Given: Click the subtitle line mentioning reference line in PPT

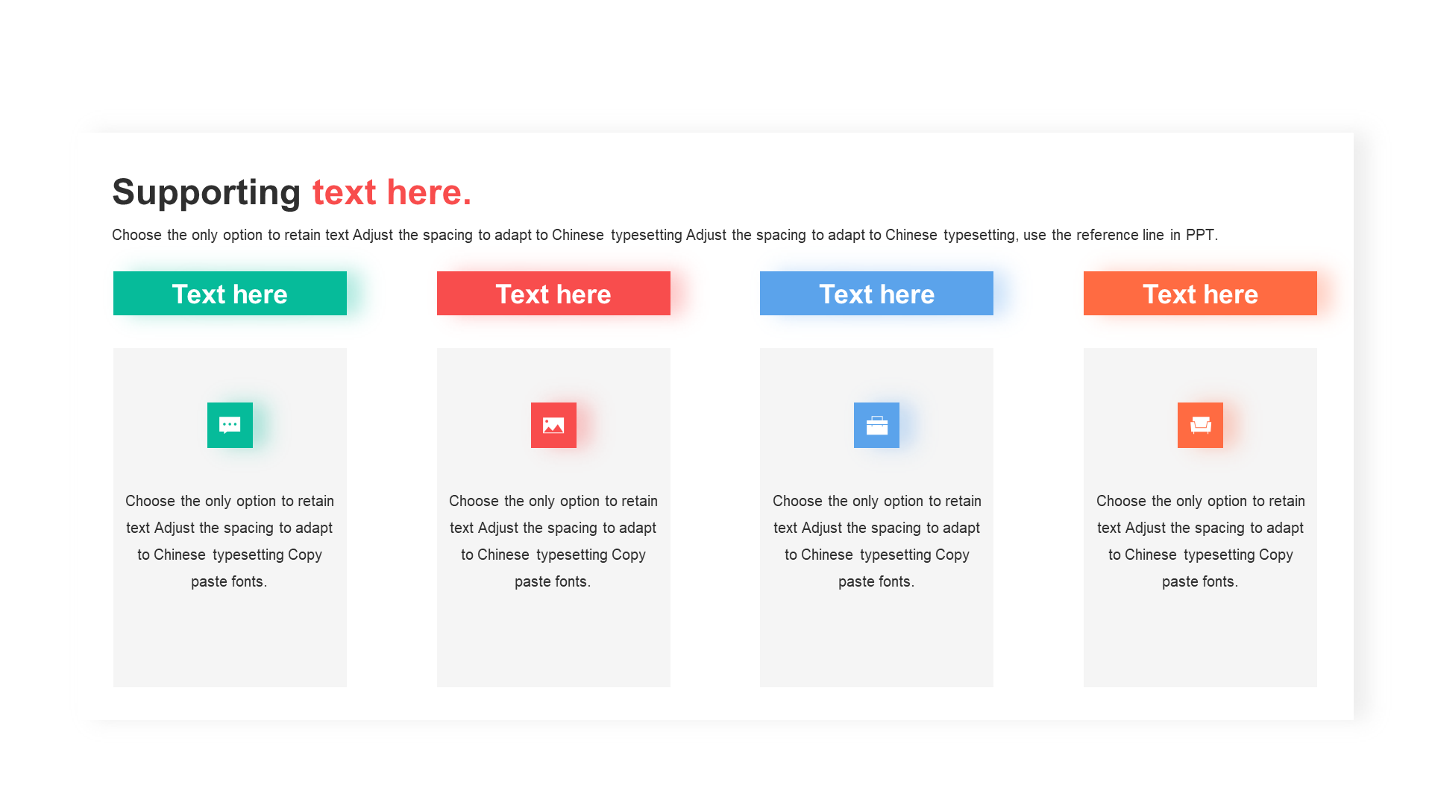Looking at the screenshot, I should click(x=665, y=235).
